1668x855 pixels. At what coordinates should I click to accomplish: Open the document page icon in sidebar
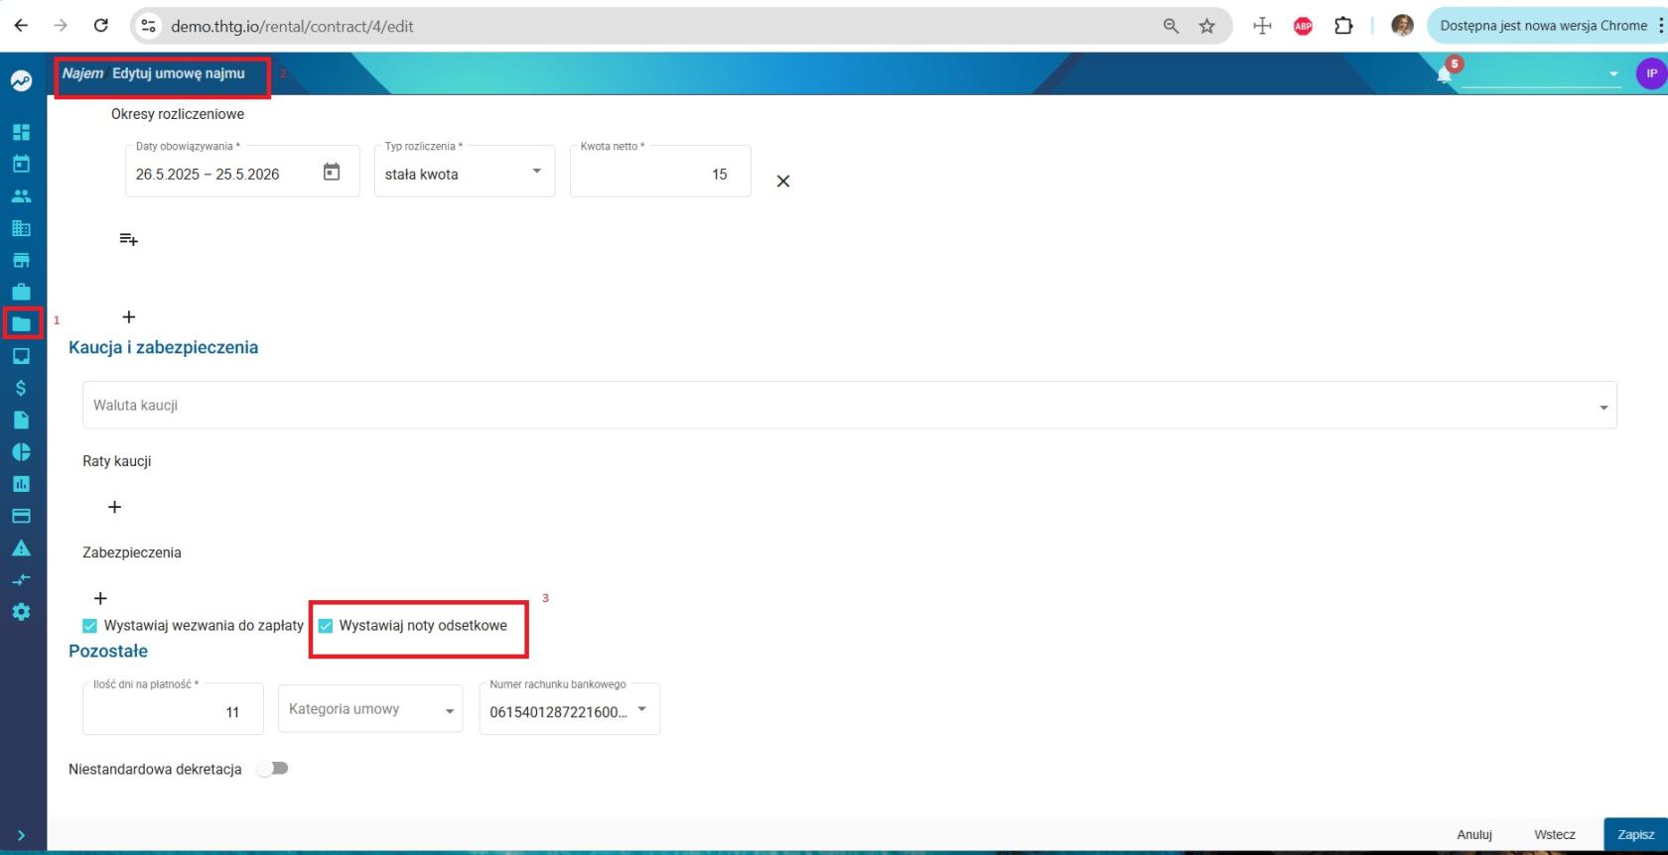click(21, 420)
